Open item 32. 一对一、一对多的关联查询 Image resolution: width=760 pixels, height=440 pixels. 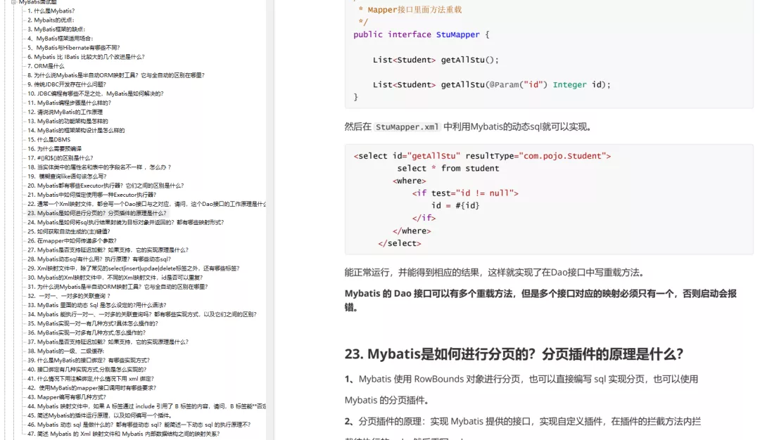tap(69, 296)
